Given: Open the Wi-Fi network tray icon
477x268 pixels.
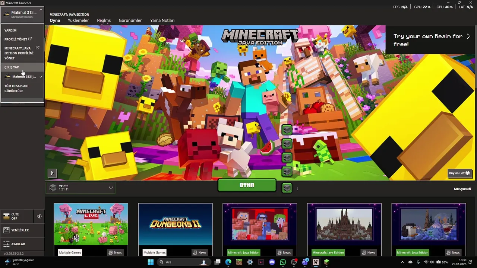Looking at the screenshot, I should pyautogui.click(x=426, y=262).
